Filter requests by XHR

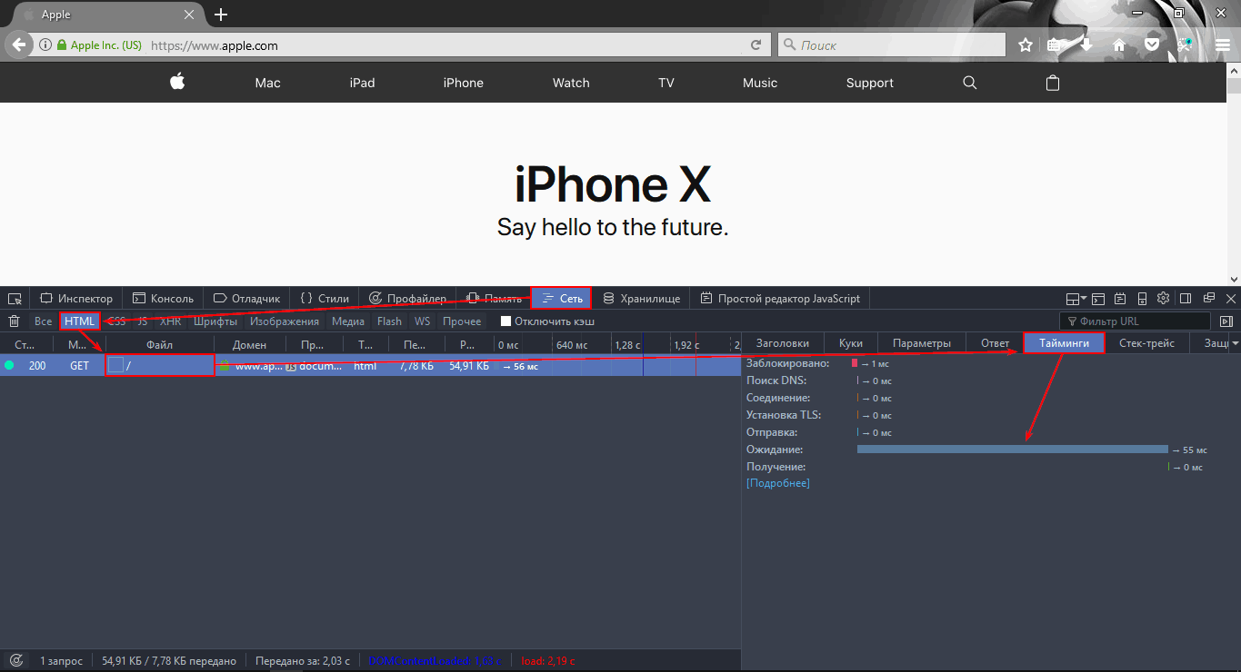(171, 321)
